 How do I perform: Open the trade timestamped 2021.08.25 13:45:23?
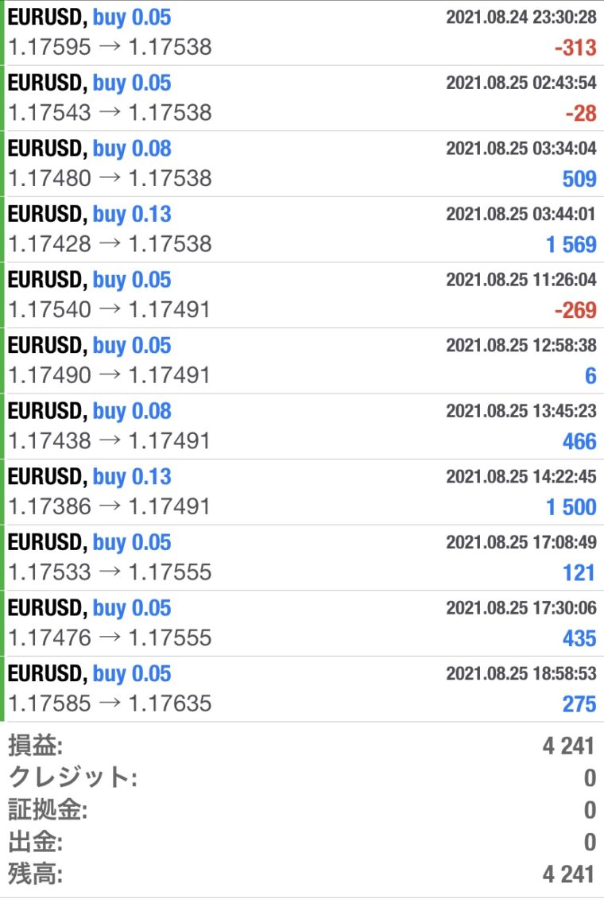[302, 426]
